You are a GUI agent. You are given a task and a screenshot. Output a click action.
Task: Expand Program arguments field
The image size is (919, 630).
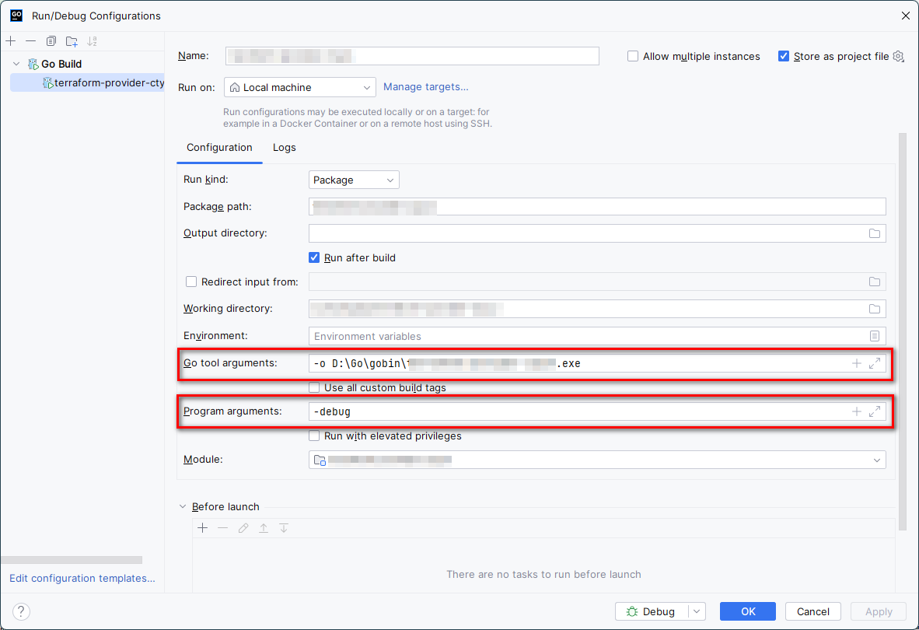coord(875,411)
